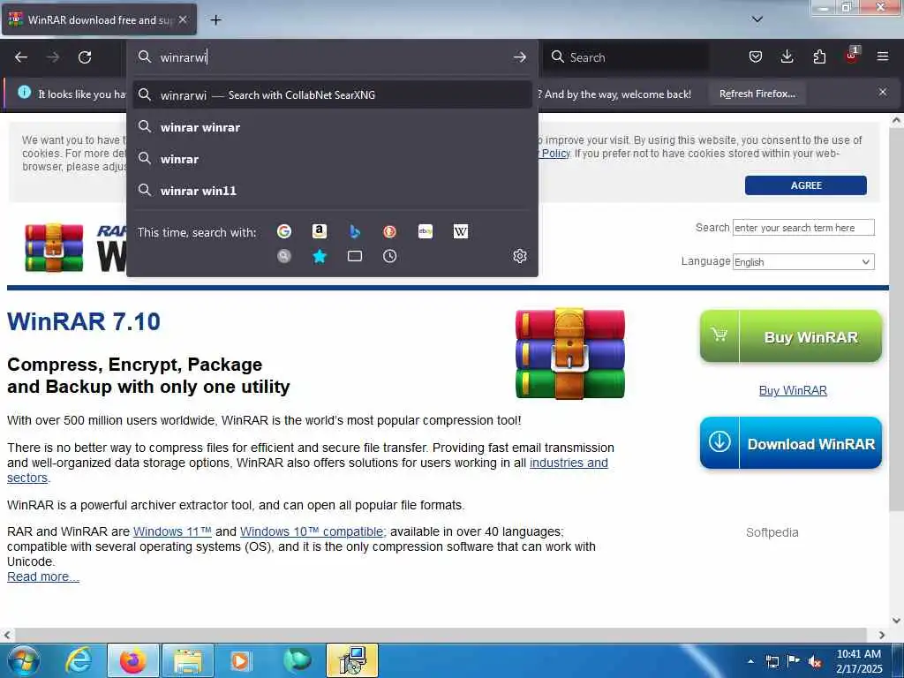904x678 pixels.
Task: Click the large WinRAR books image
Action: point(569,353)
